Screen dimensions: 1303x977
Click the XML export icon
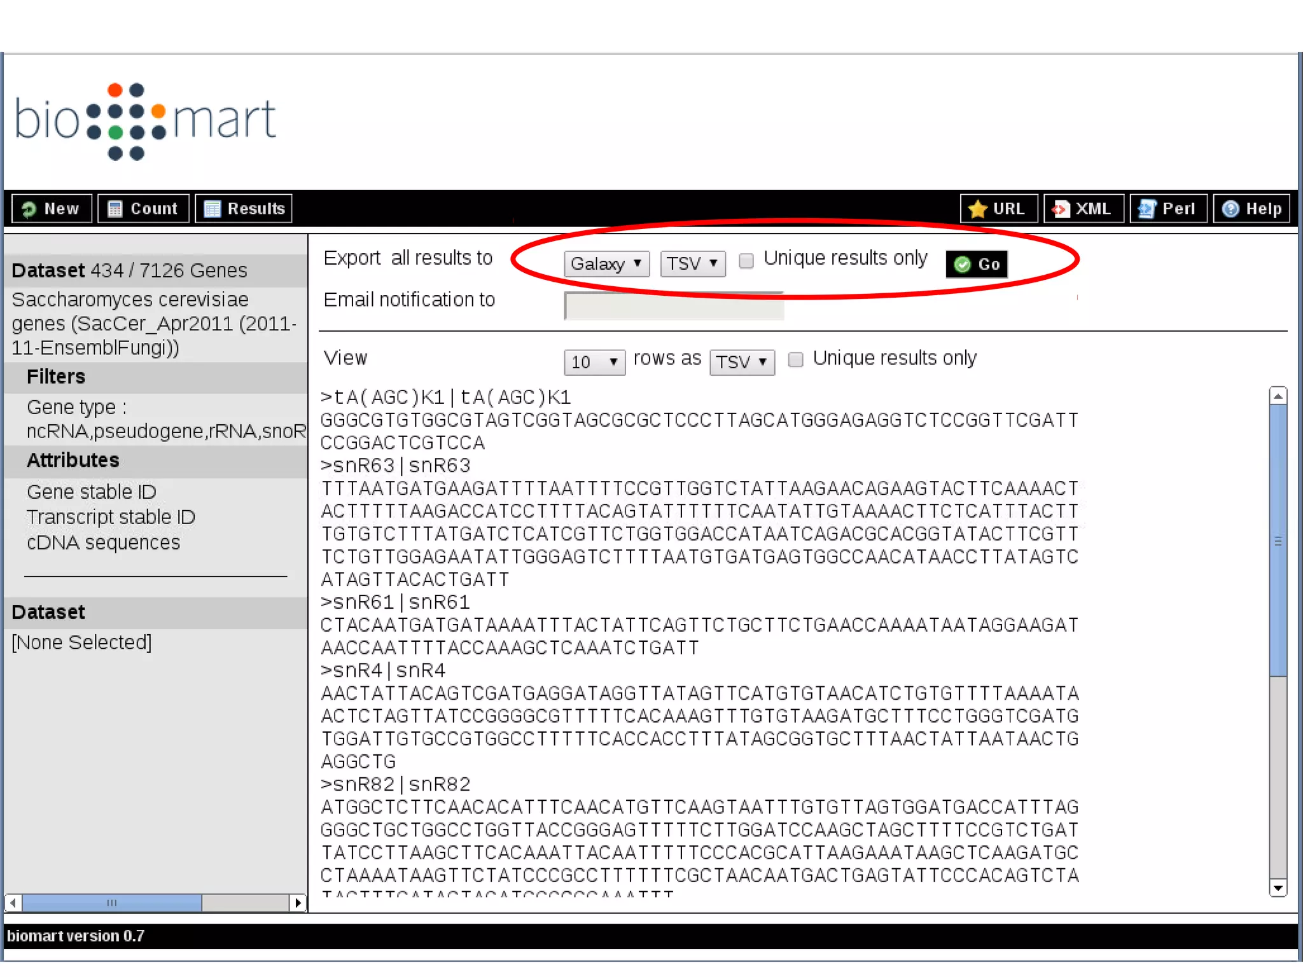(x=1061, y=209)
